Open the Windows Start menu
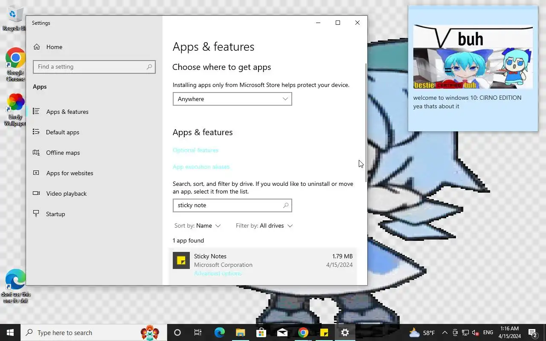 [x=10, y=332]
